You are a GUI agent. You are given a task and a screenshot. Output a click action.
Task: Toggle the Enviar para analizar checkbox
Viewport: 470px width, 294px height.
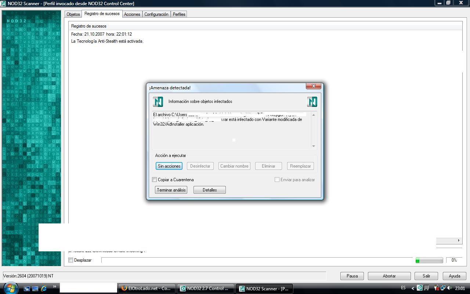[x=277, y=180]
